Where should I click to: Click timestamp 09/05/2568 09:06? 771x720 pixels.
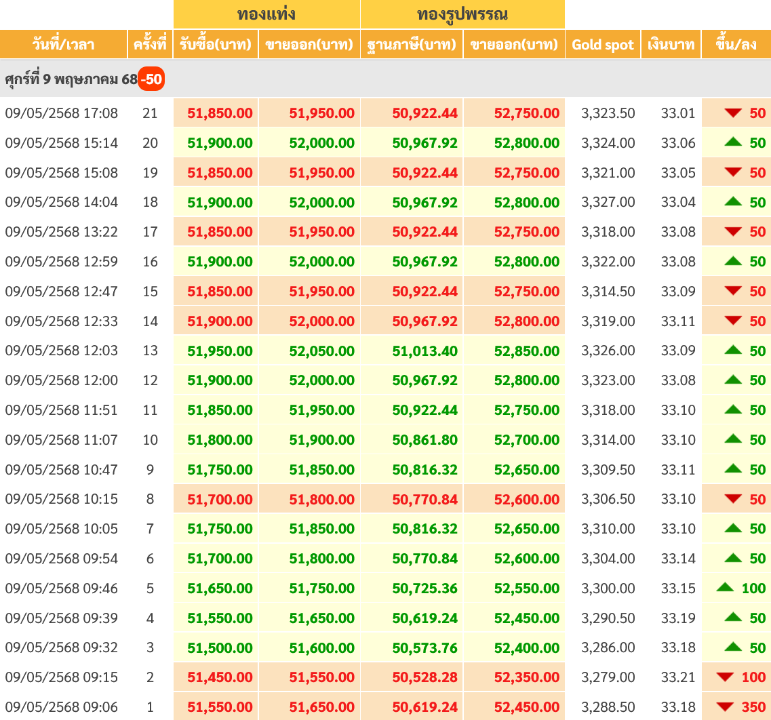(62, 707)
